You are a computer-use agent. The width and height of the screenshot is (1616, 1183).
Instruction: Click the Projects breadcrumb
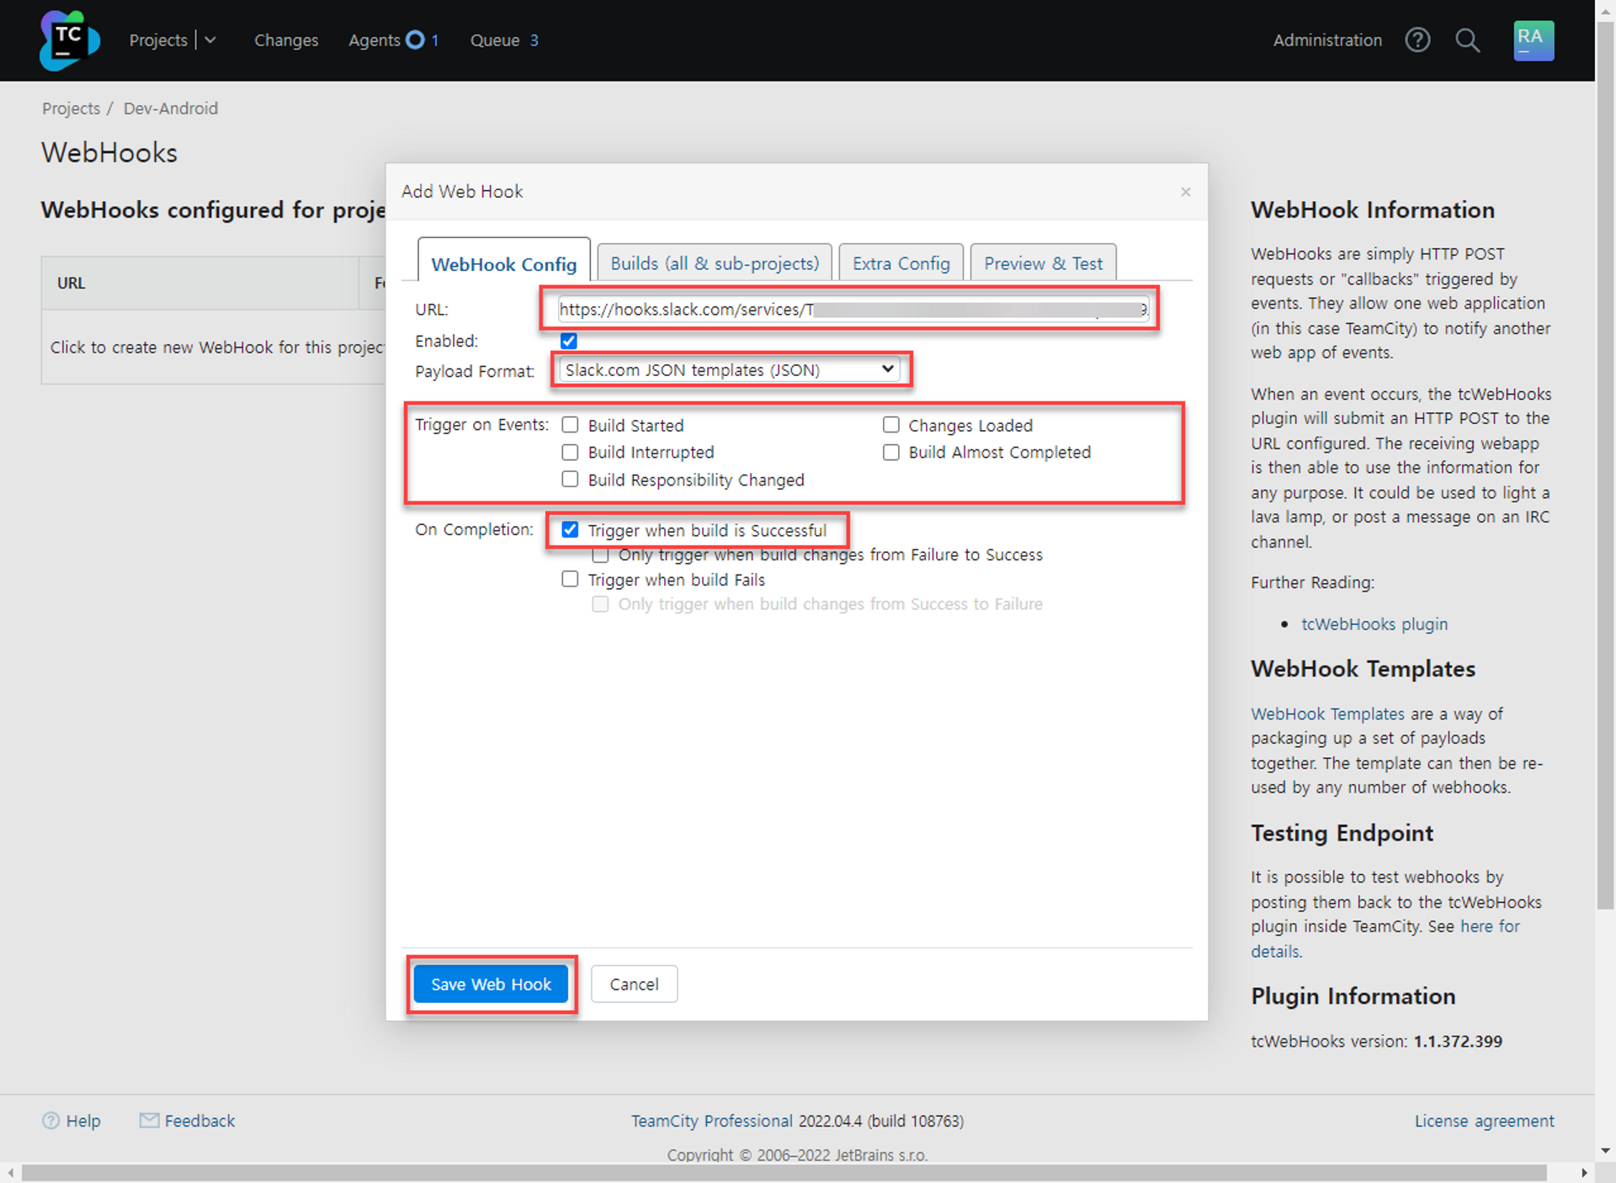[x=71, y=108]
